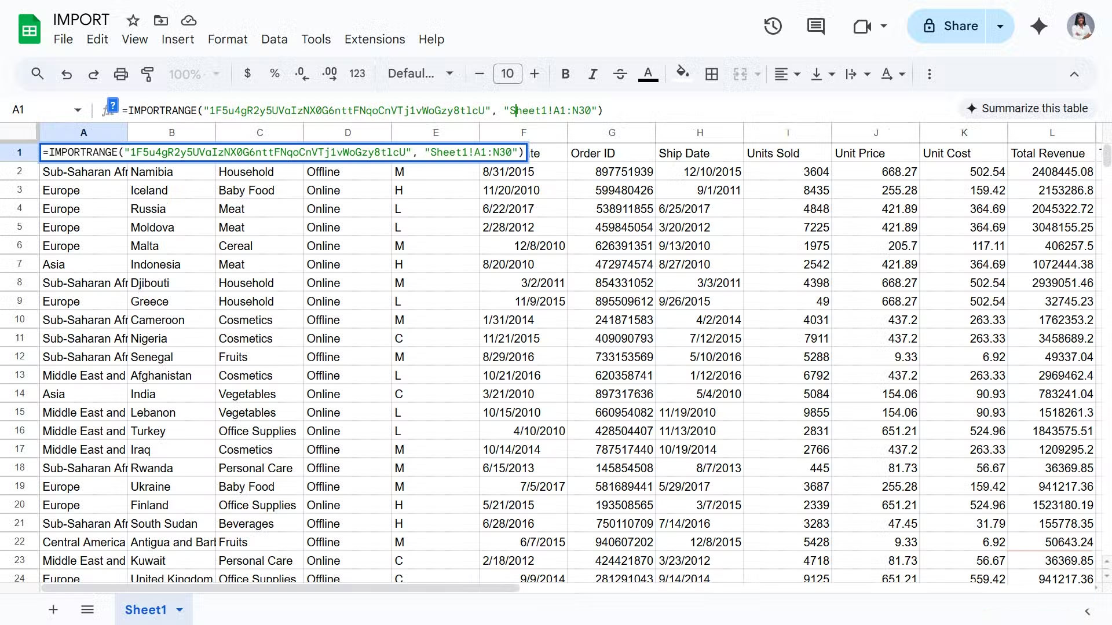Open the zoom level dropdown

tap(194, 74)
